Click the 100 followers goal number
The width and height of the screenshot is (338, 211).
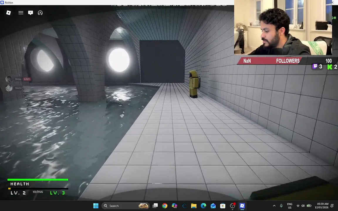329,61
